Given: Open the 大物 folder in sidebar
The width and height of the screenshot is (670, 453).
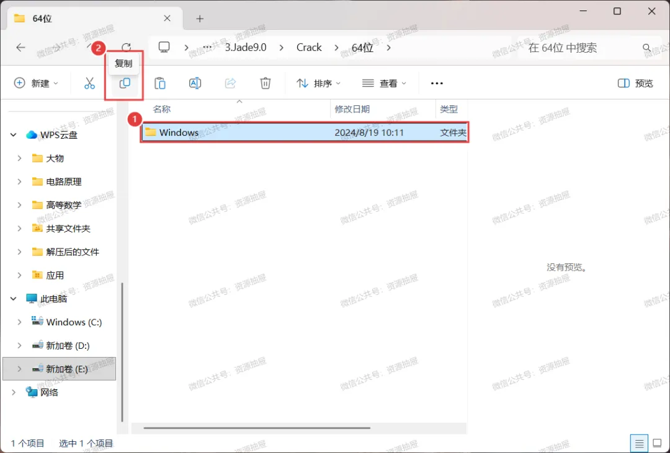Looking at the screenshot, I should point(48,159).
